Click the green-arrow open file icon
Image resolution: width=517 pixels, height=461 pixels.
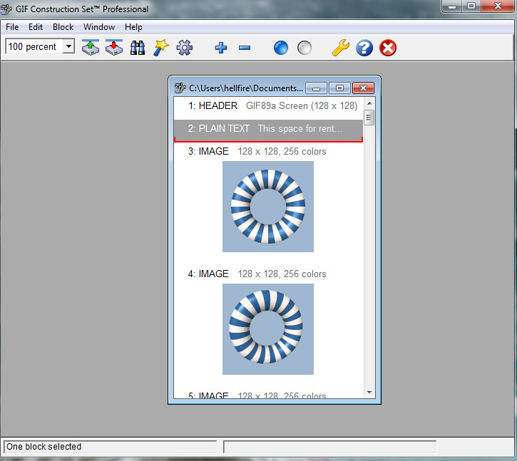pos(91,48)
